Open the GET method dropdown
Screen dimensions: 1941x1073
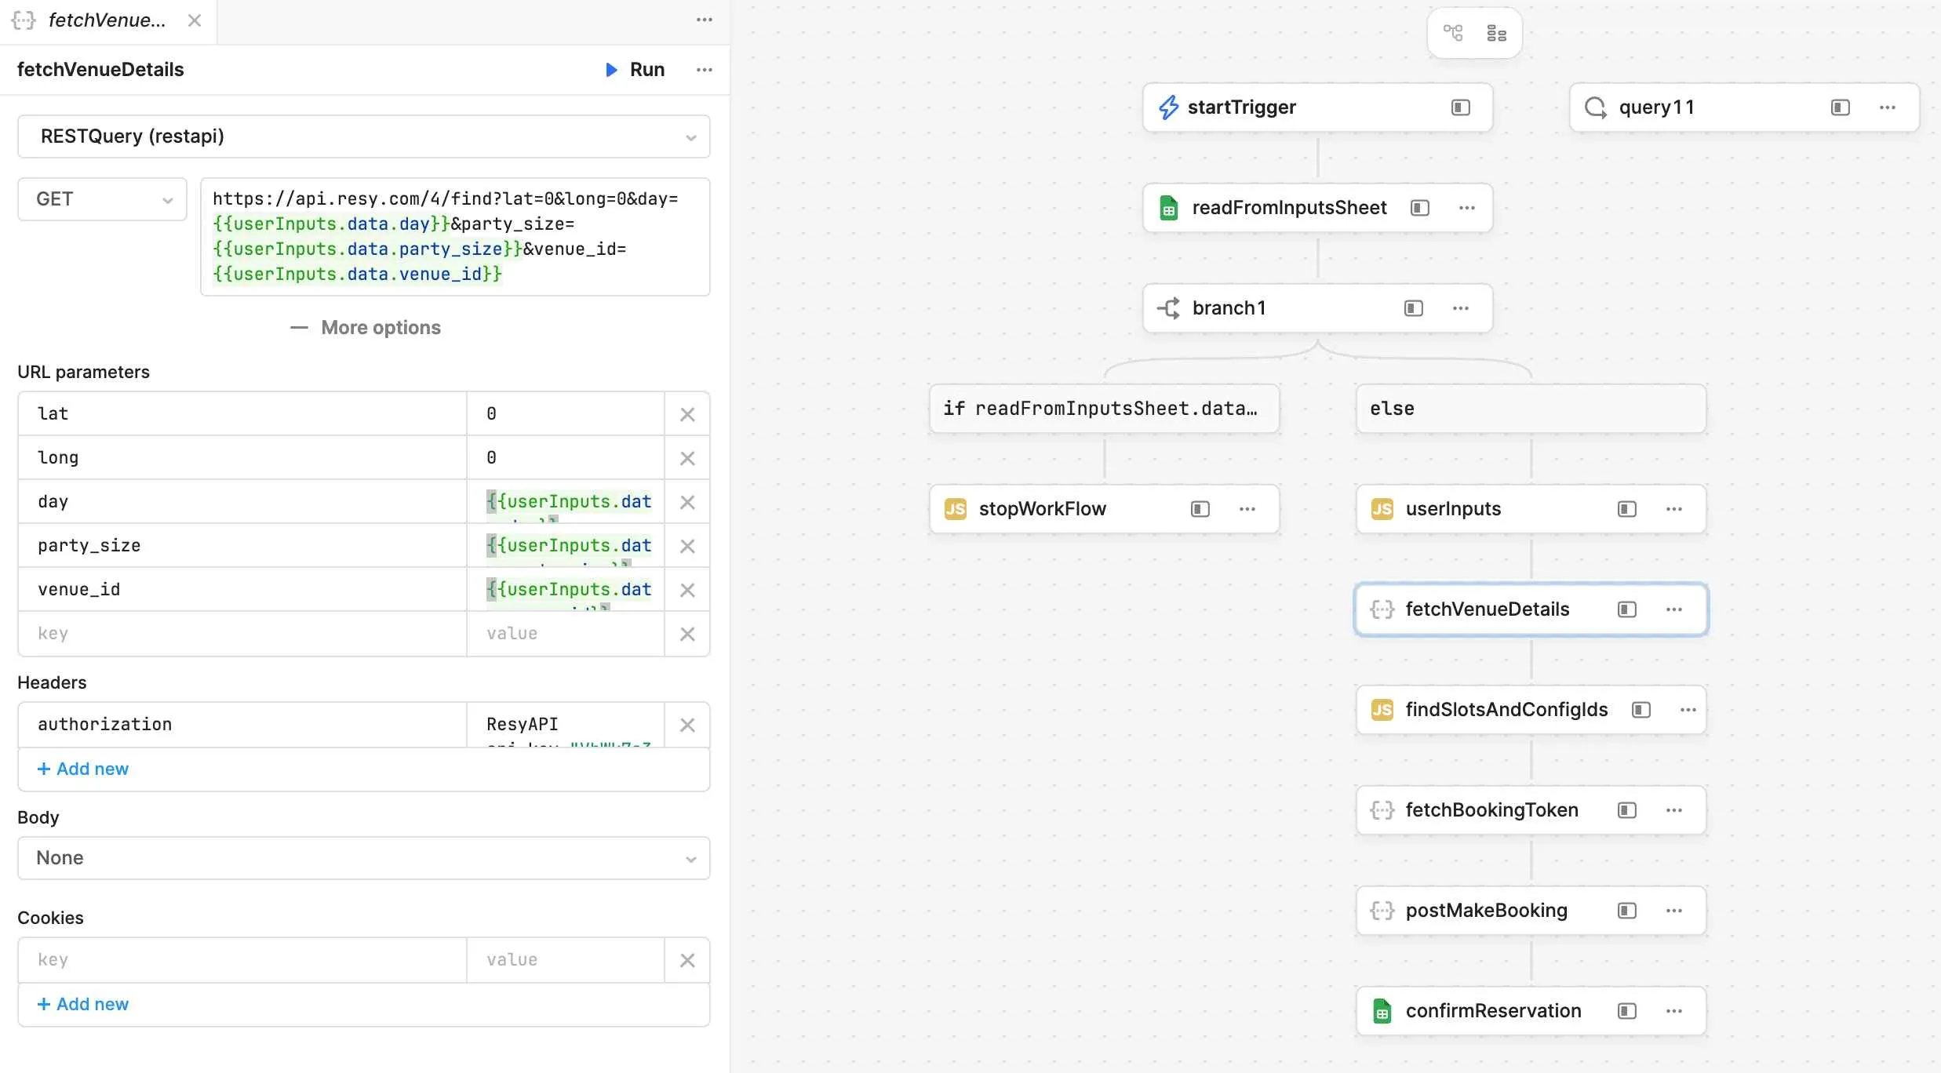(x=102, y=199)
